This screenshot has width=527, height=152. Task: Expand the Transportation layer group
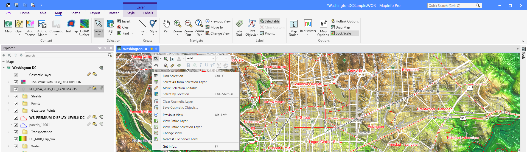[x=8, y=132]
